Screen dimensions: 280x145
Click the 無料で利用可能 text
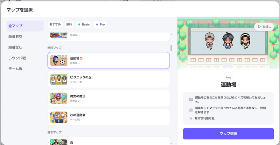(x=204, y=118)
